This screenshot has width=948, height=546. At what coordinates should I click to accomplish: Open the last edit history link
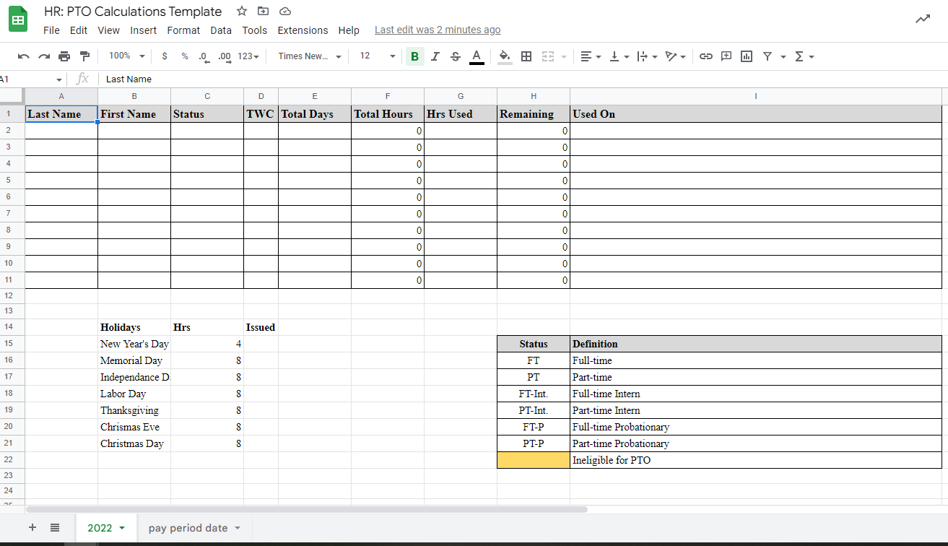pyautogui.click(x=438, y=30)
